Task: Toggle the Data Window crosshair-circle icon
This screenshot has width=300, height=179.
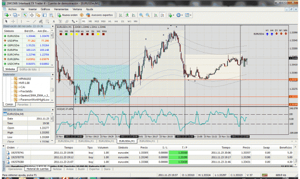Action: coord(32,15)
